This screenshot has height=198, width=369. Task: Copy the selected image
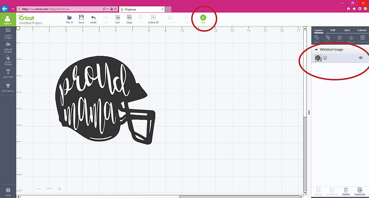point(129,18)
